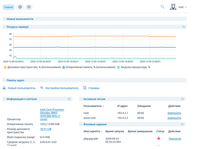Refresh the Информация о системе panel
The image size is (203, 149).
[69, 99]
